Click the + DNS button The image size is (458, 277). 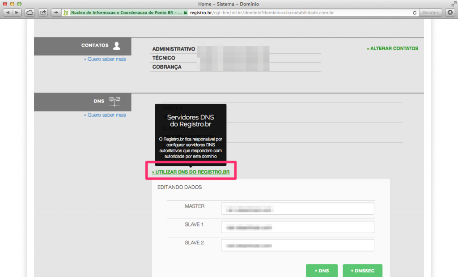coord(322,271)
